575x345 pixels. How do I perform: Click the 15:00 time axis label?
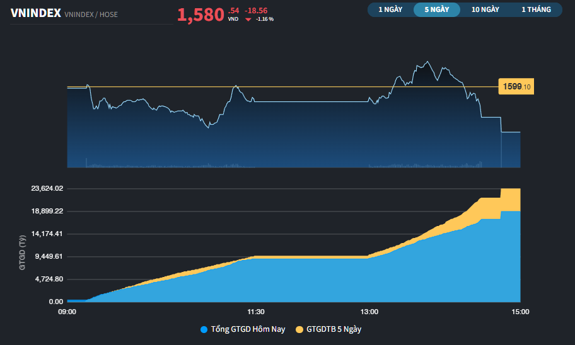coord(520,312)
